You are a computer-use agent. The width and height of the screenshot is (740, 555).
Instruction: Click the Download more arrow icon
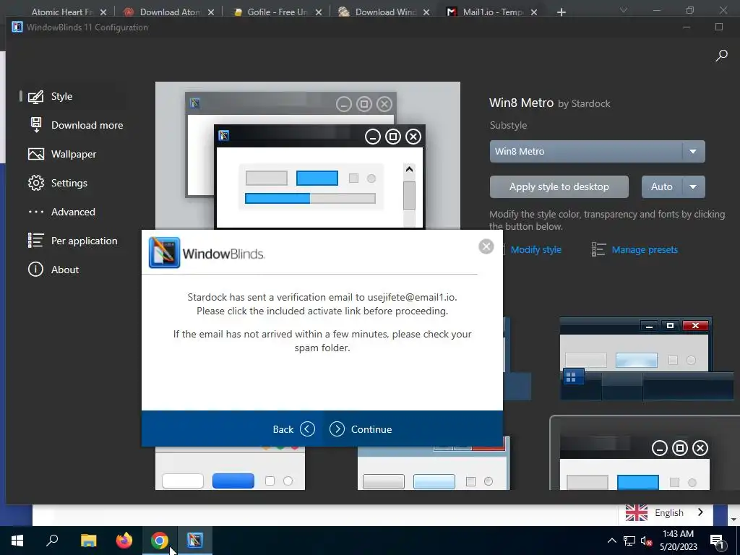pyautogui.click(x=36, y=125)
